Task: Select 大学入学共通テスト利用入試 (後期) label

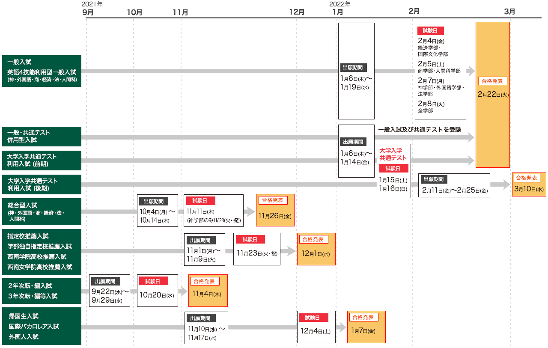Action: [x=42, y=184]
